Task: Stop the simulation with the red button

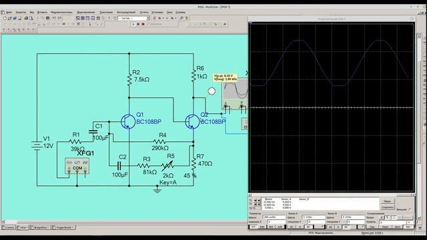Action: point(143,24)
